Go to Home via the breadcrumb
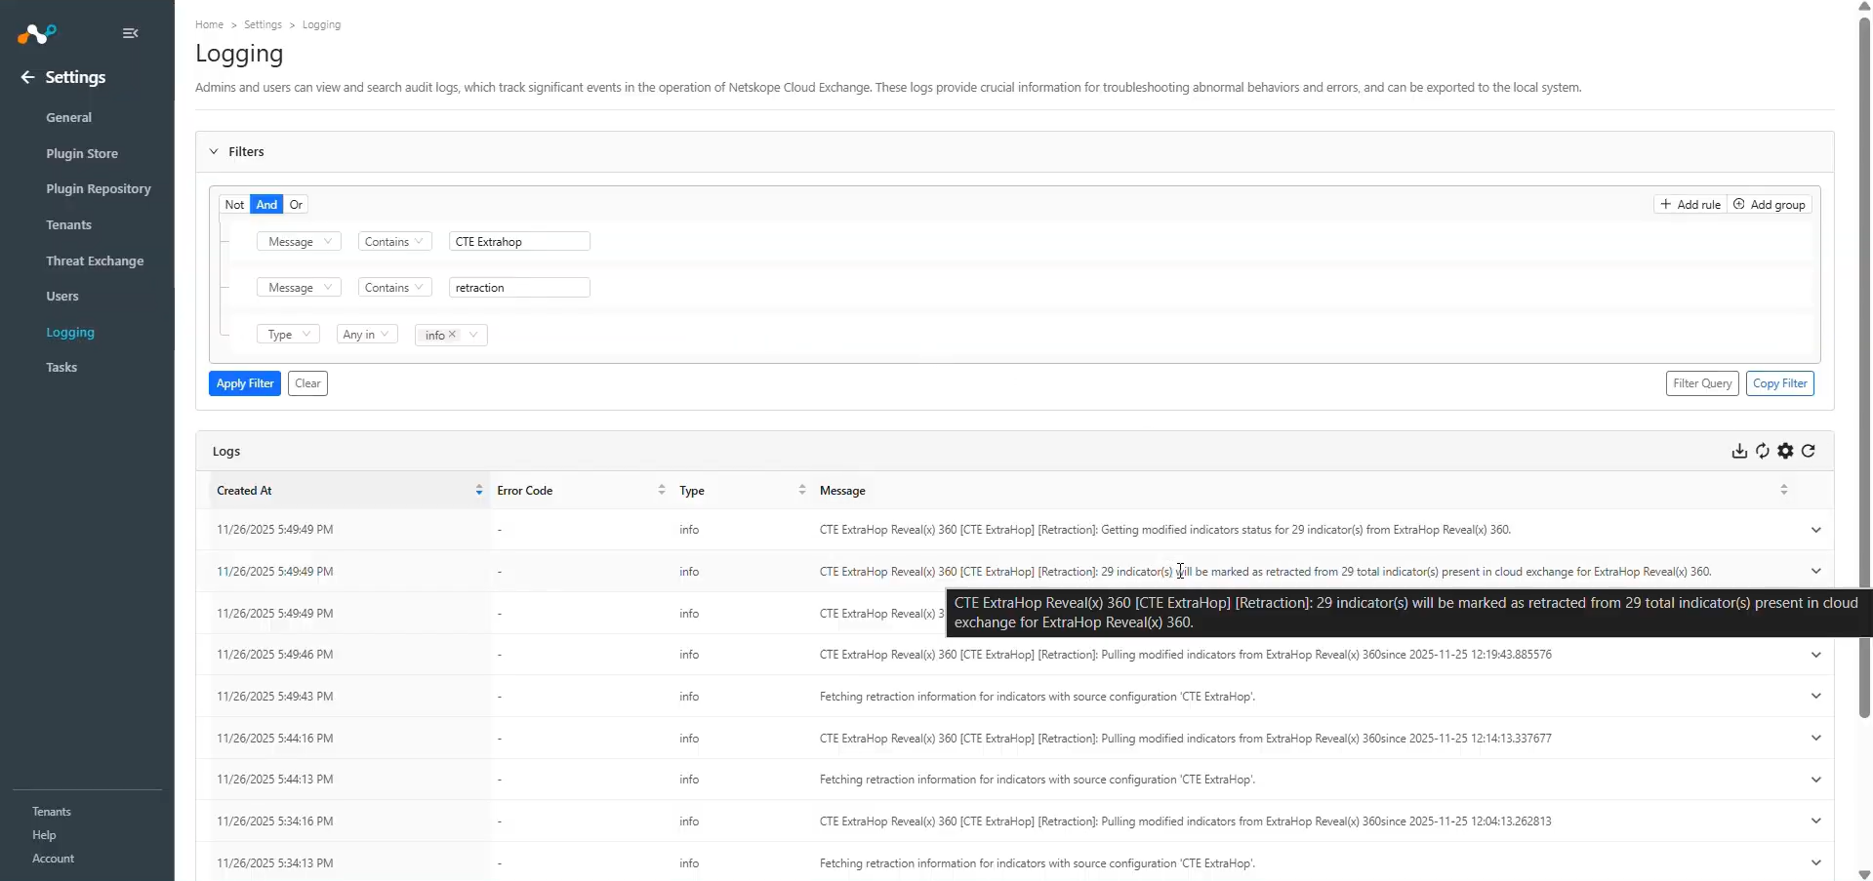Viewport: 1873px width, 881px height. [x=209, y=24]
